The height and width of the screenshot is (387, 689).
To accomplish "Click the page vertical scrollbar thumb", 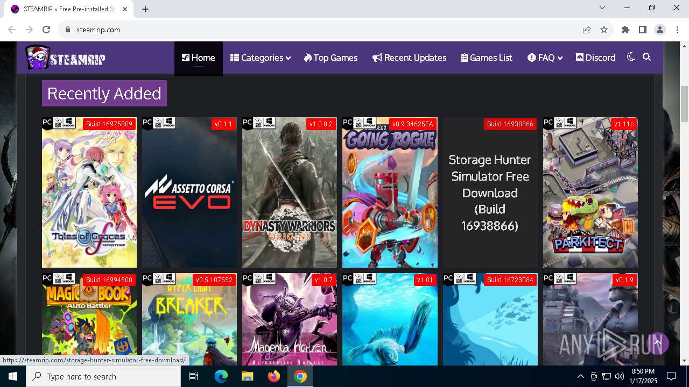I will (684, 104).
